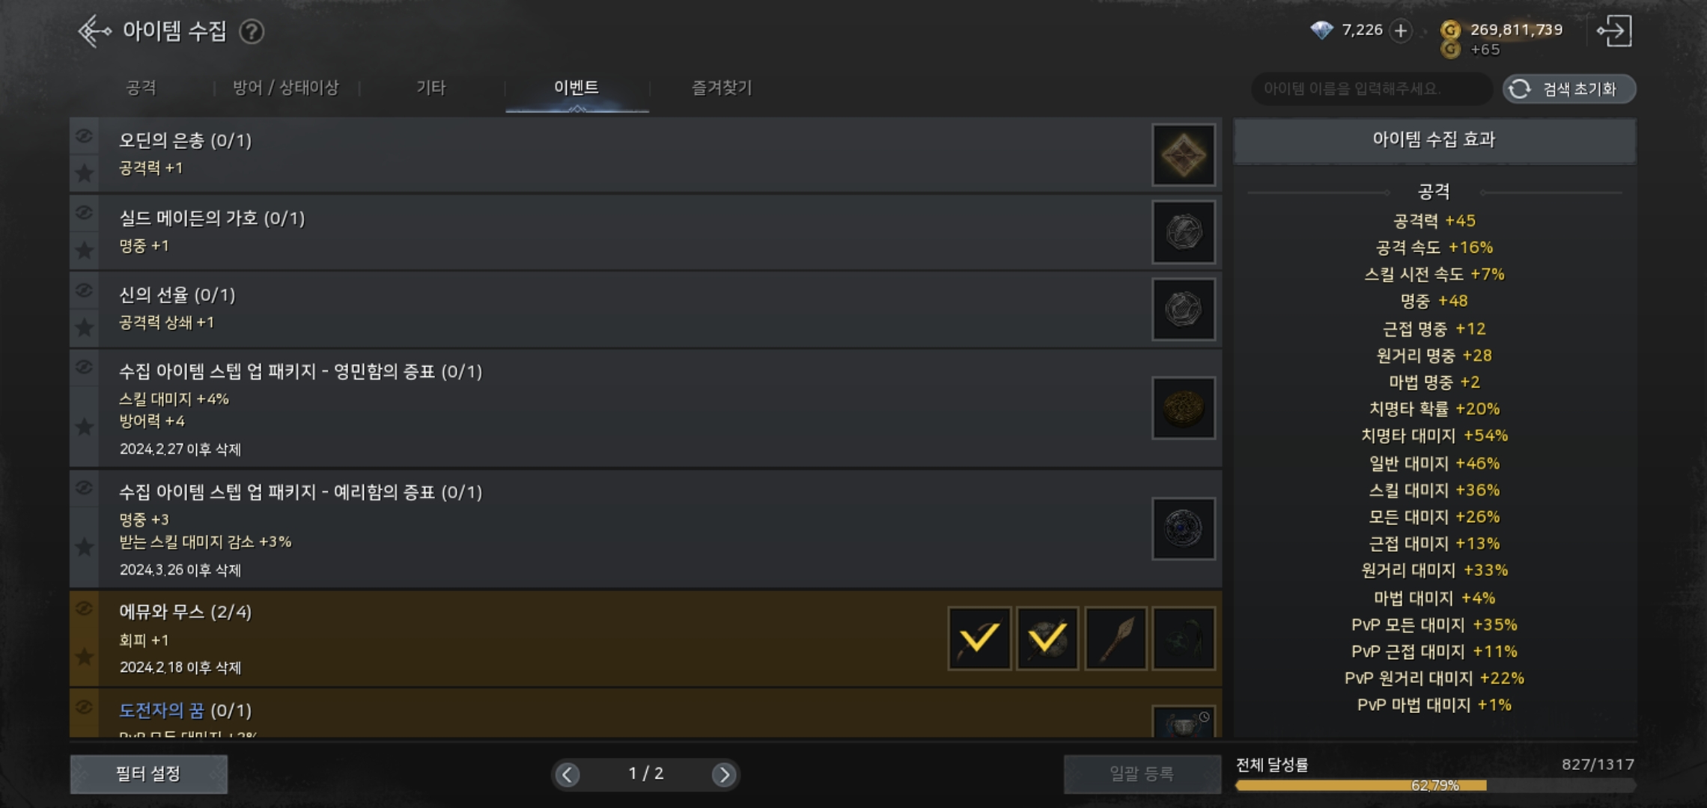Switch to the 즐겨찾기 tab
Viewport: 1707px width, 808px height.
pyautogui.click(x=721, y=88)
